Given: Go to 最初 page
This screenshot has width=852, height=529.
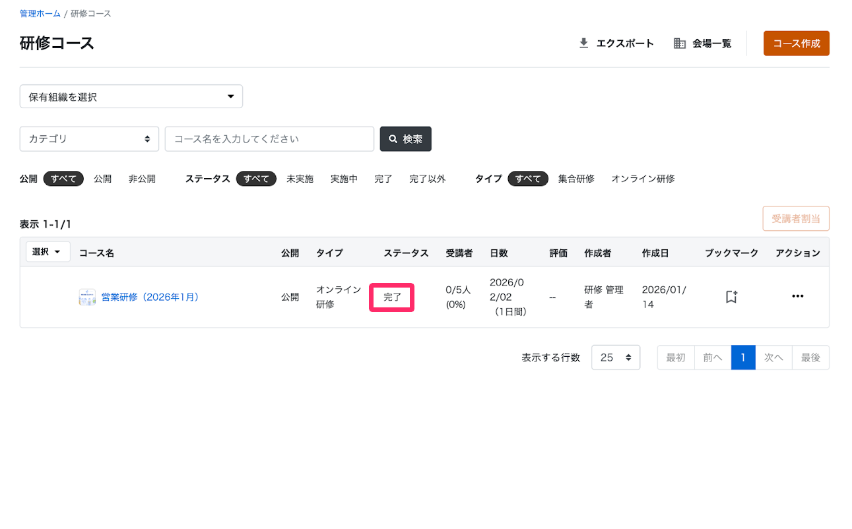Looking at the screenshot, I should coord(676,358).
